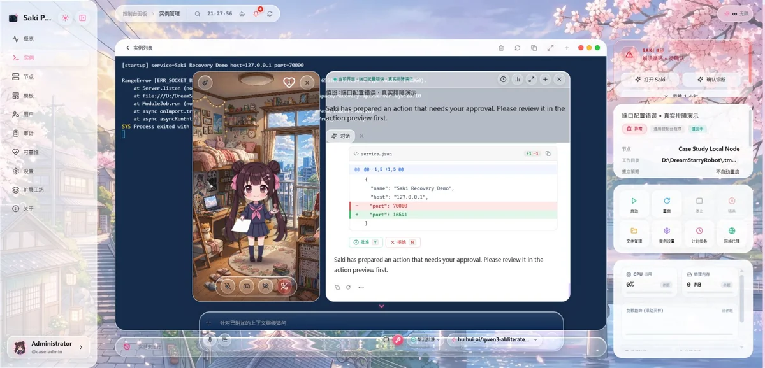Image resolution: width=765 pixels, height=368 pixels.
Task: Open the notifications bell with badge
Action: tap(256, 13)
